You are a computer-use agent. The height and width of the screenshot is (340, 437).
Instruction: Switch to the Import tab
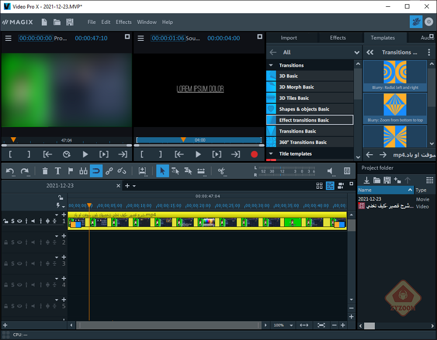(x=289, y=38)
